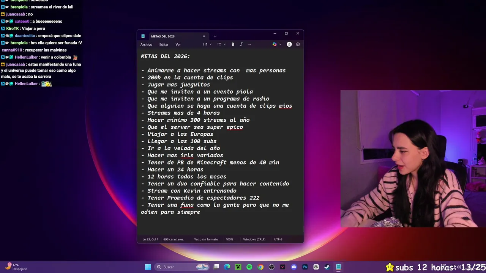Click Windows (CRLF) line ending indicator

pyautogui.click(x=254, y=239)
